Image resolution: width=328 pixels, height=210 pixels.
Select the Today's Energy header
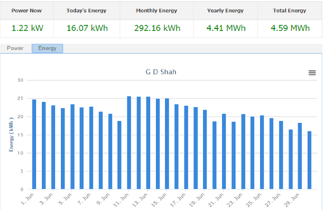pyautogui.click(x=87, y=10)
